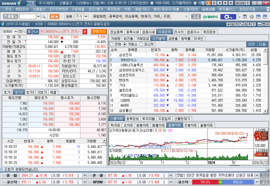Click the 이전 button
This screenshot has height=186, width=270.
251,44
